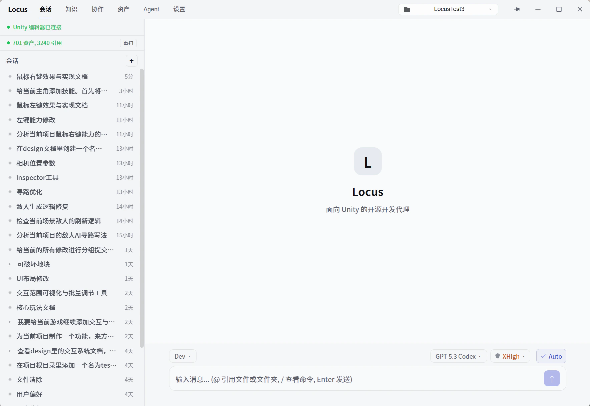The image size is (590, 406).
Task: Open conversation 用户偏好
Action: [71, 394]
